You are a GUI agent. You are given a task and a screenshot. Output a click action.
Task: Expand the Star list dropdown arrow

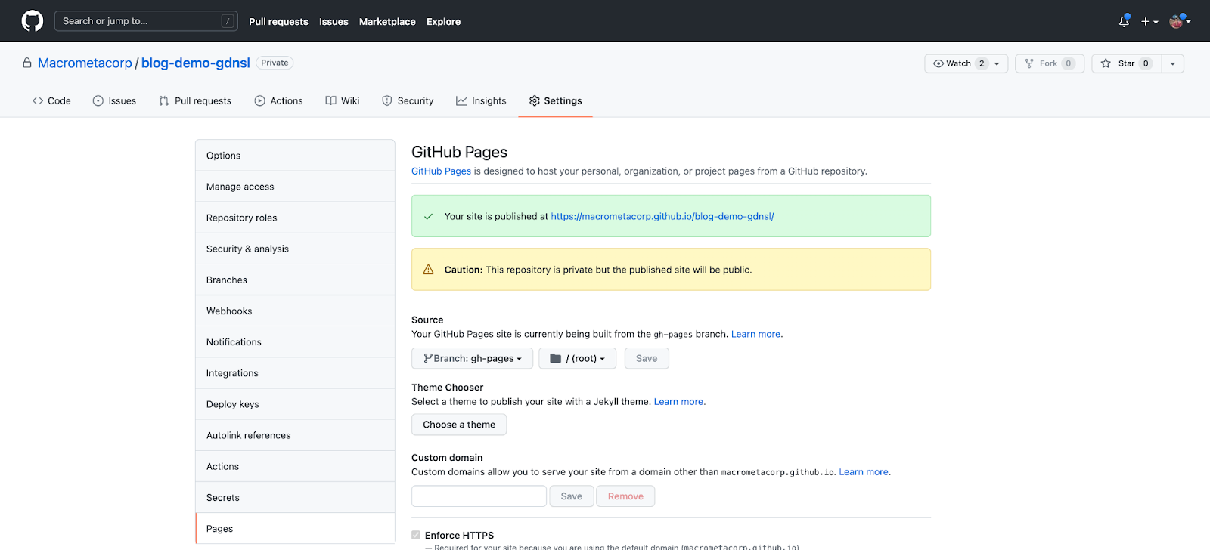click(1172, 63)
